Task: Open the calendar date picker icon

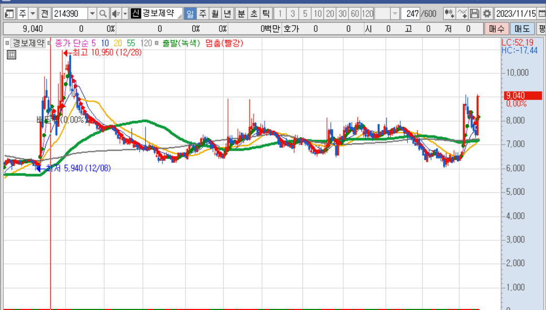Action: (542, 14)
